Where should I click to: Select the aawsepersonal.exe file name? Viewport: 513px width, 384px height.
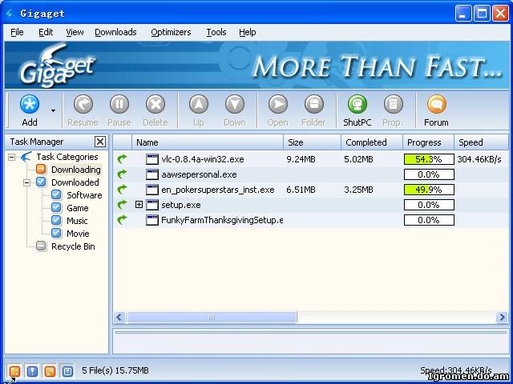tap(199, 174)
